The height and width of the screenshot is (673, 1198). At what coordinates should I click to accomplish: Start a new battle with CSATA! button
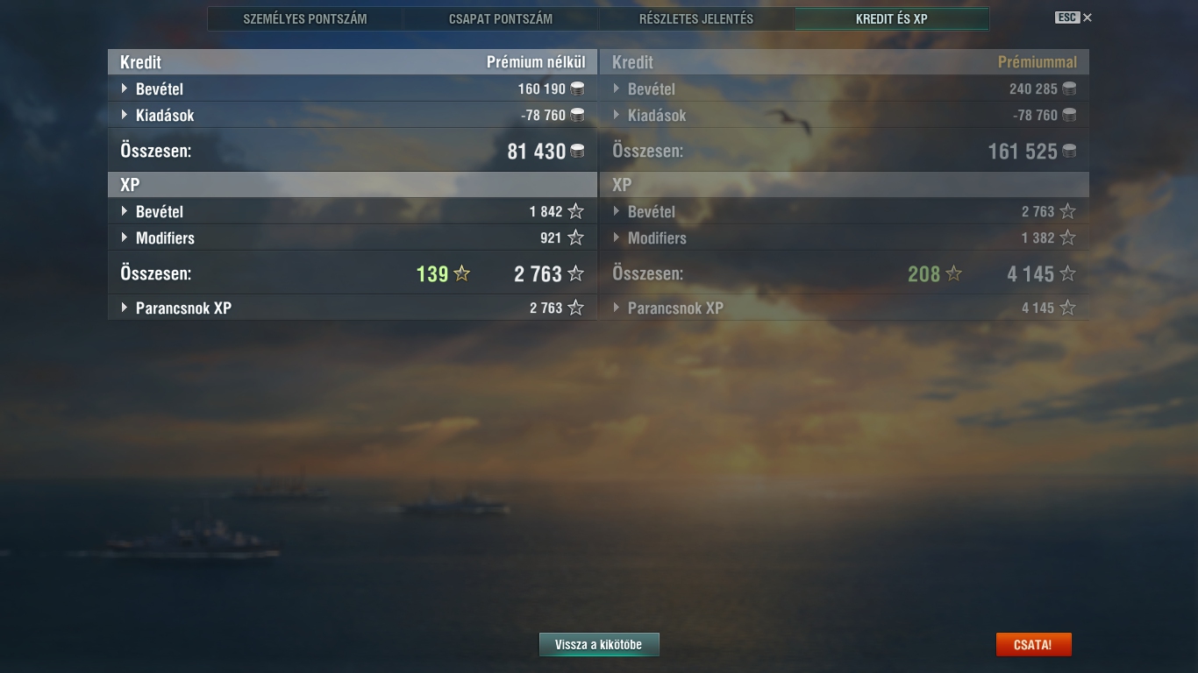click(1033, 645)
